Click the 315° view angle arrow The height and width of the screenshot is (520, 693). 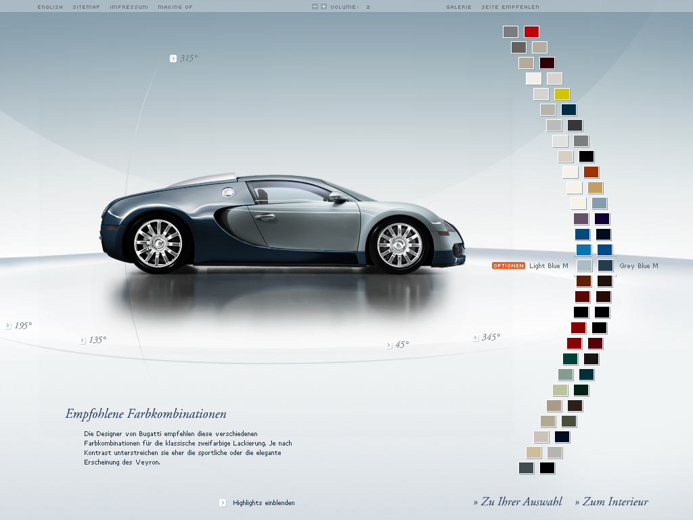click(x=173, y=58)
